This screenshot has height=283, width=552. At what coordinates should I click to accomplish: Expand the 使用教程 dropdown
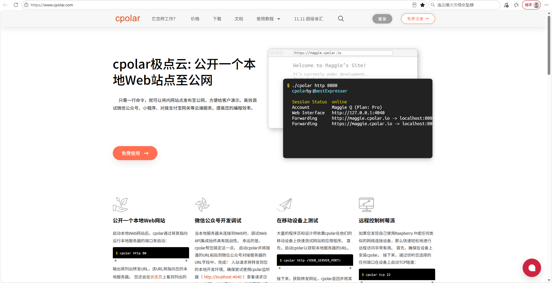pos(268,19)
